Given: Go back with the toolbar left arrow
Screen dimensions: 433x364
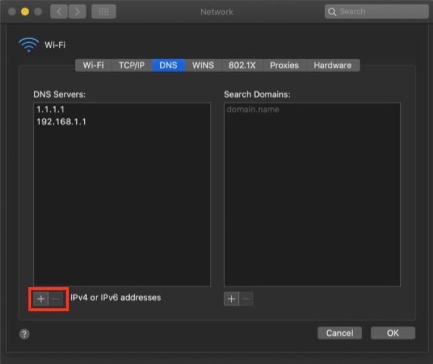Looking at the screenshot, I should [x=59, y=11].
